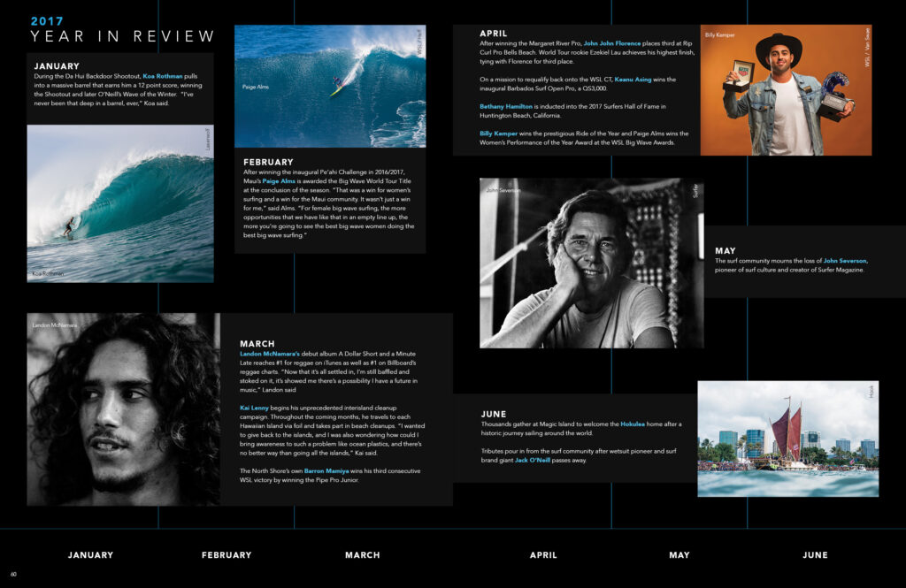Click the Jack O'Neill highlighted name
The image size is (906, 588).
(534, 460)
